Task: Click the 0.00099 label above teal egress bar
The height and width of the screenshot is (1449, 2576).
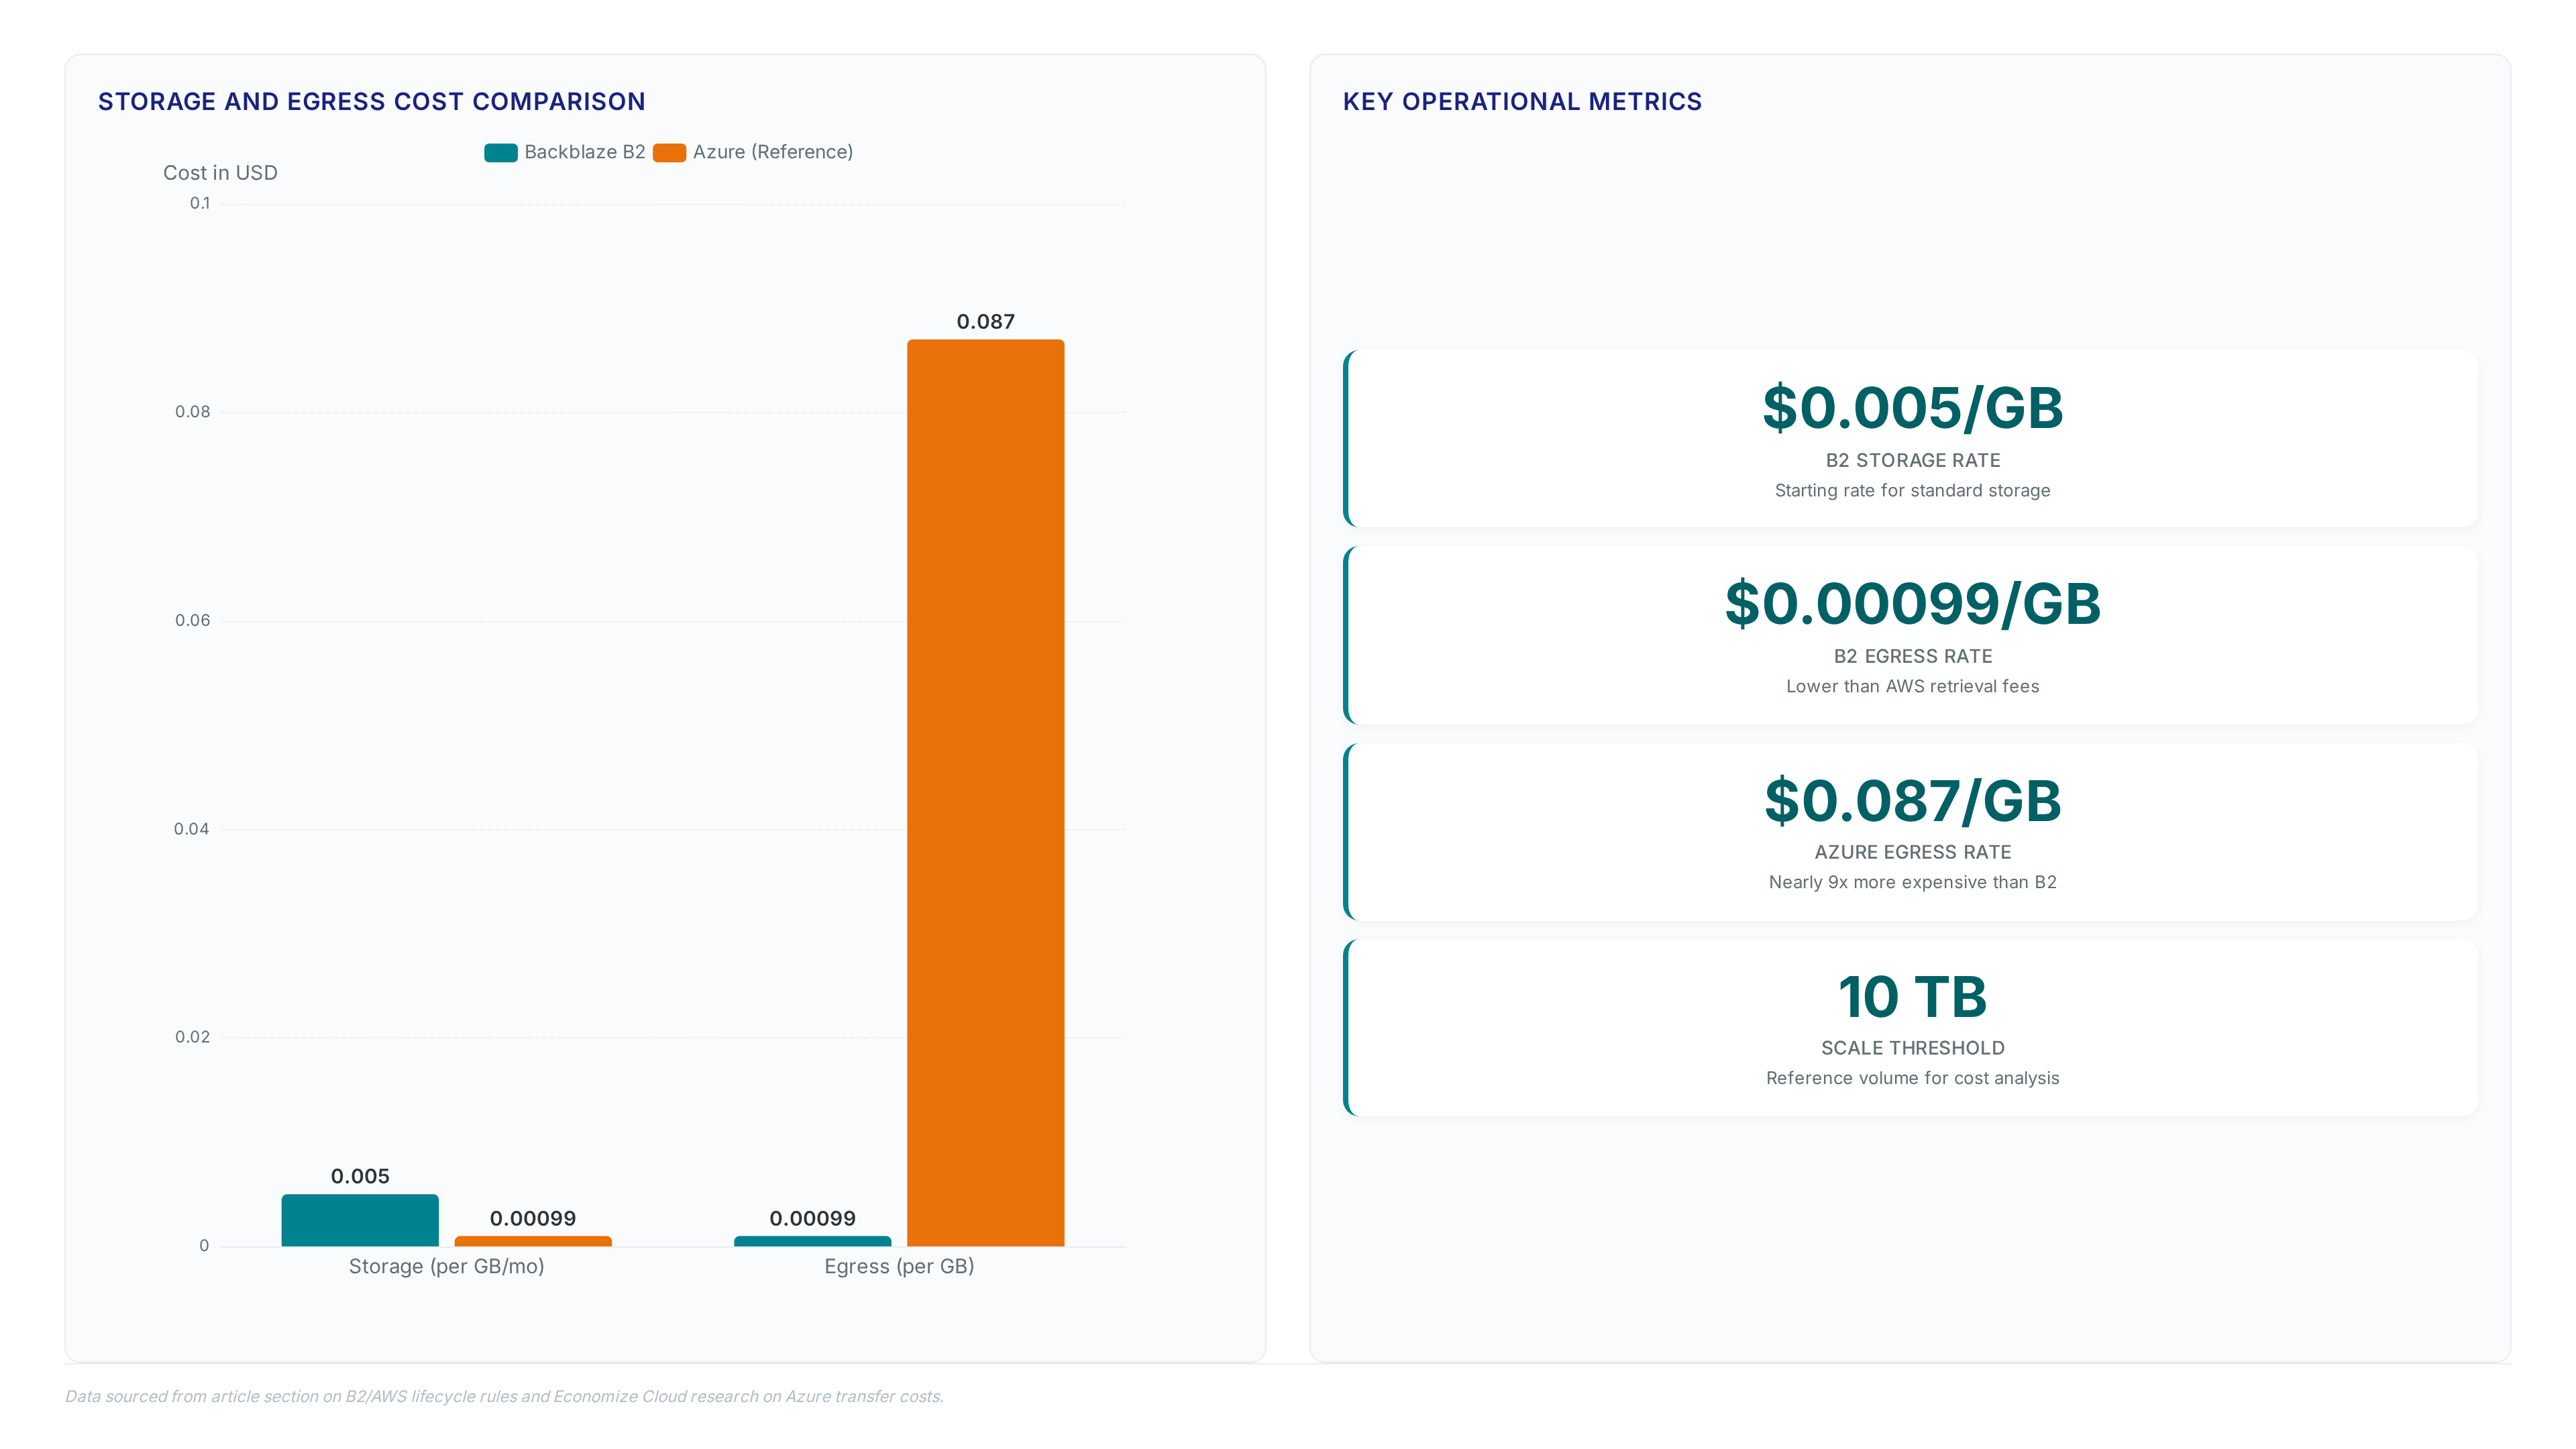Action: click(812, 1219)
